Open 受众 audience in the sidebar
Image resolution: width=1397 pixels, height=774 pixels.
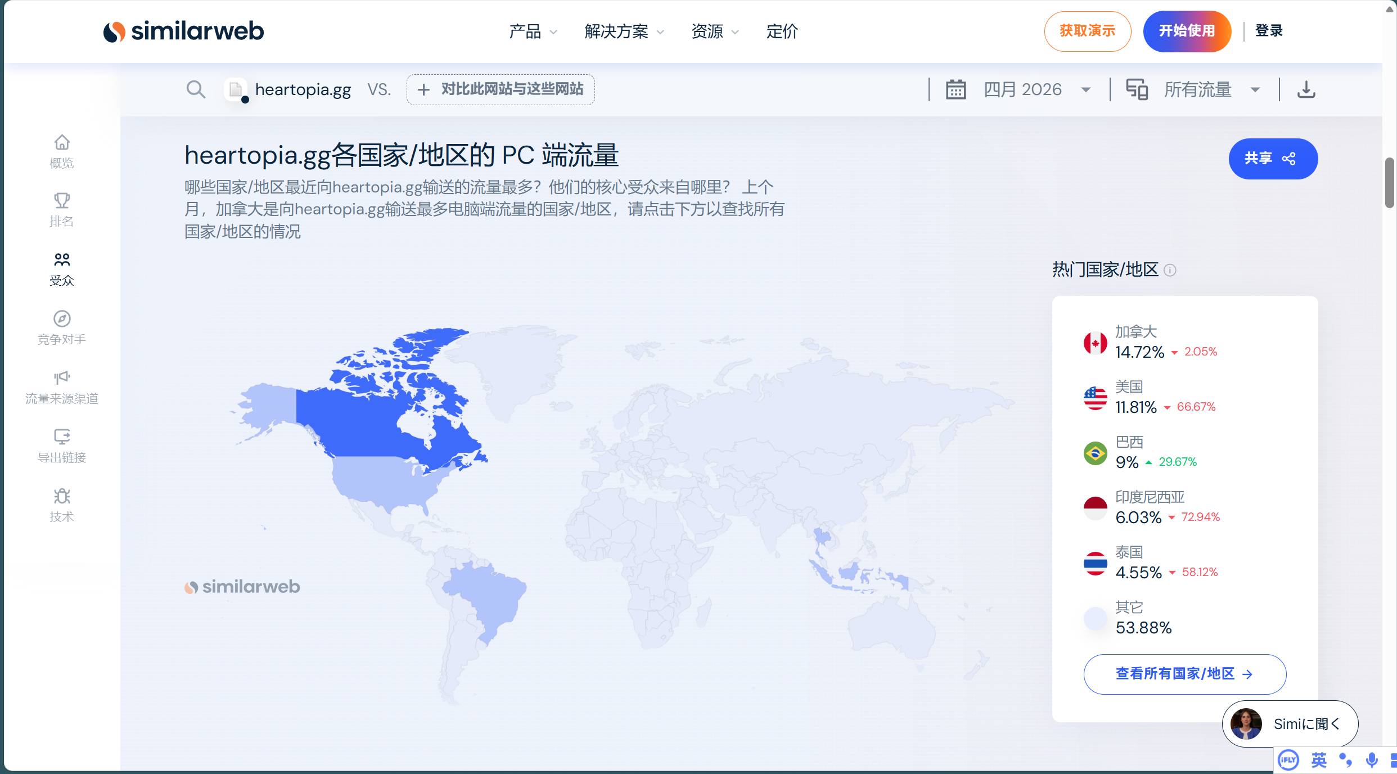(62, 269)
